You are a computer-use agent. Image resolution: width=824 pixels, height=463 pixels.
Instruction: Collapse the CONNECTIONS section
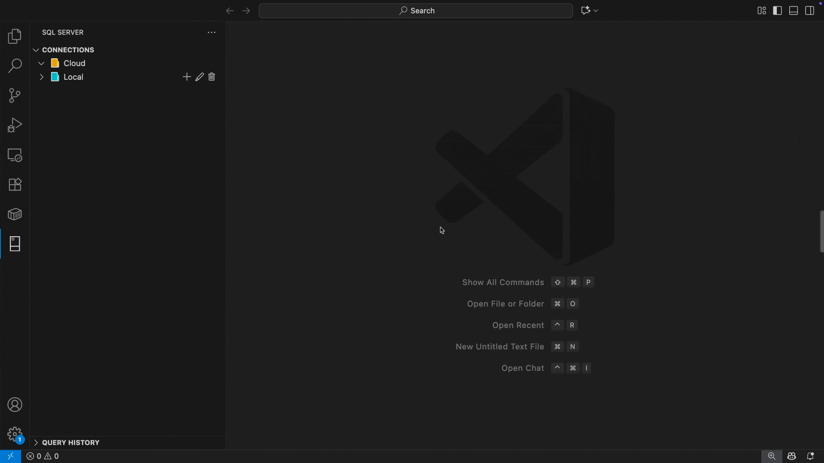click(x=36, y=50)
